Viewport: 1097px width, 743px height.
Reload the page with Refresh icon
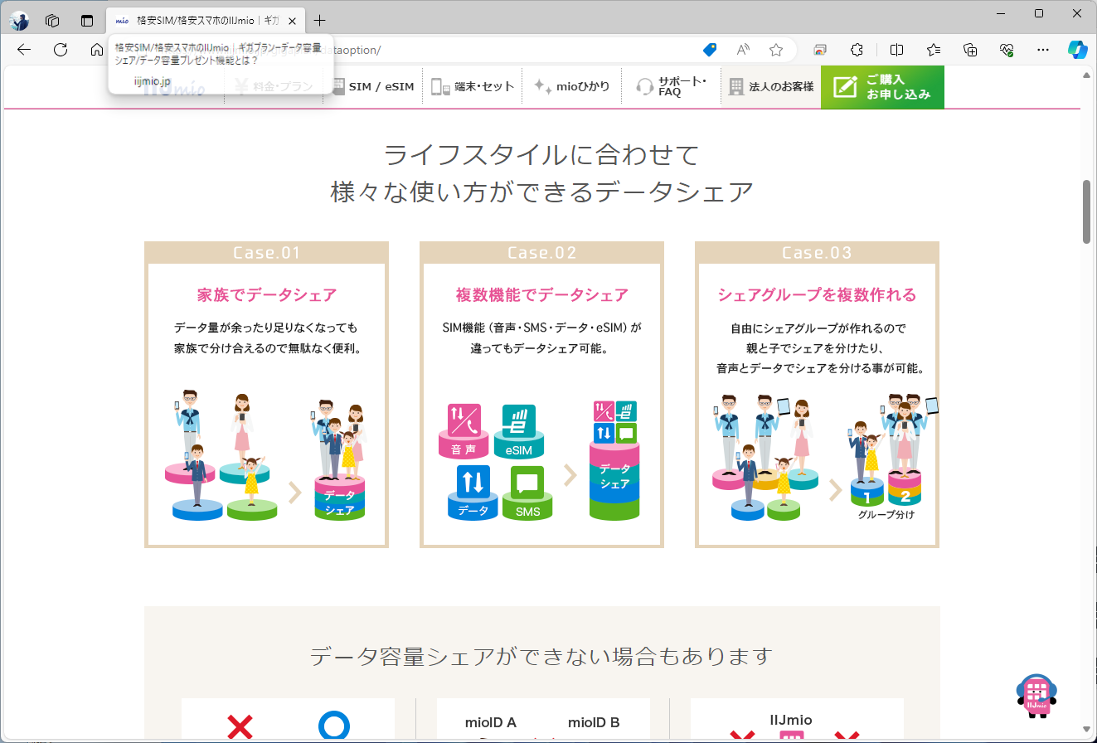click(x=61, y=50)
